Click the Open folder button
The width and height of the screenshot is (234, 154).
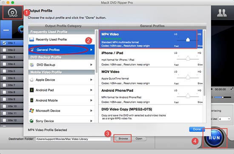[139, 139]
